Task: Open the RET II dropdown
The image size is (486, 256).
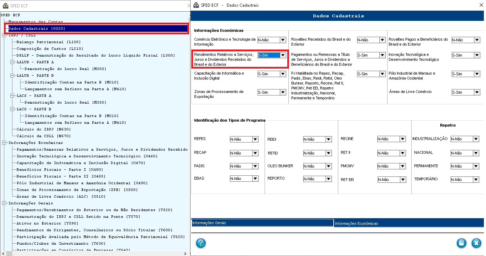Action: [402, 153]
